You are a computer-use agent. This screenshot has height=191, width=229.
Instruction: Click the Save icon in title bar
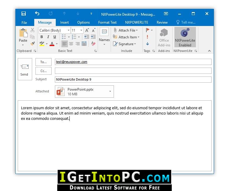pos(24,14)
